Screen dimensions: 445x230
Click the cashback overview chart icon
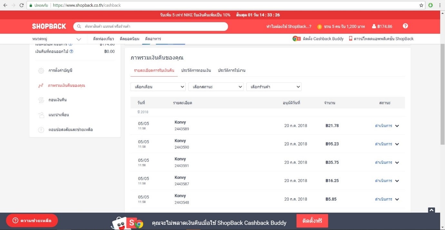coord(41,86)
